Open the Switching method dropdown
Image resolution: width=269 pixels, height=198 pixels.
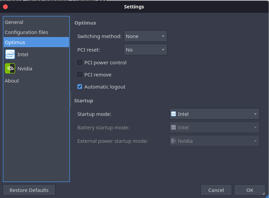point(146,36)
